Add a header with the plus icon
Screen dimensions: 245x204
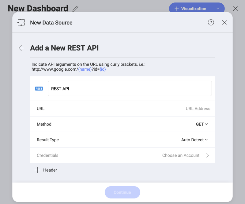tap(37, 170)
